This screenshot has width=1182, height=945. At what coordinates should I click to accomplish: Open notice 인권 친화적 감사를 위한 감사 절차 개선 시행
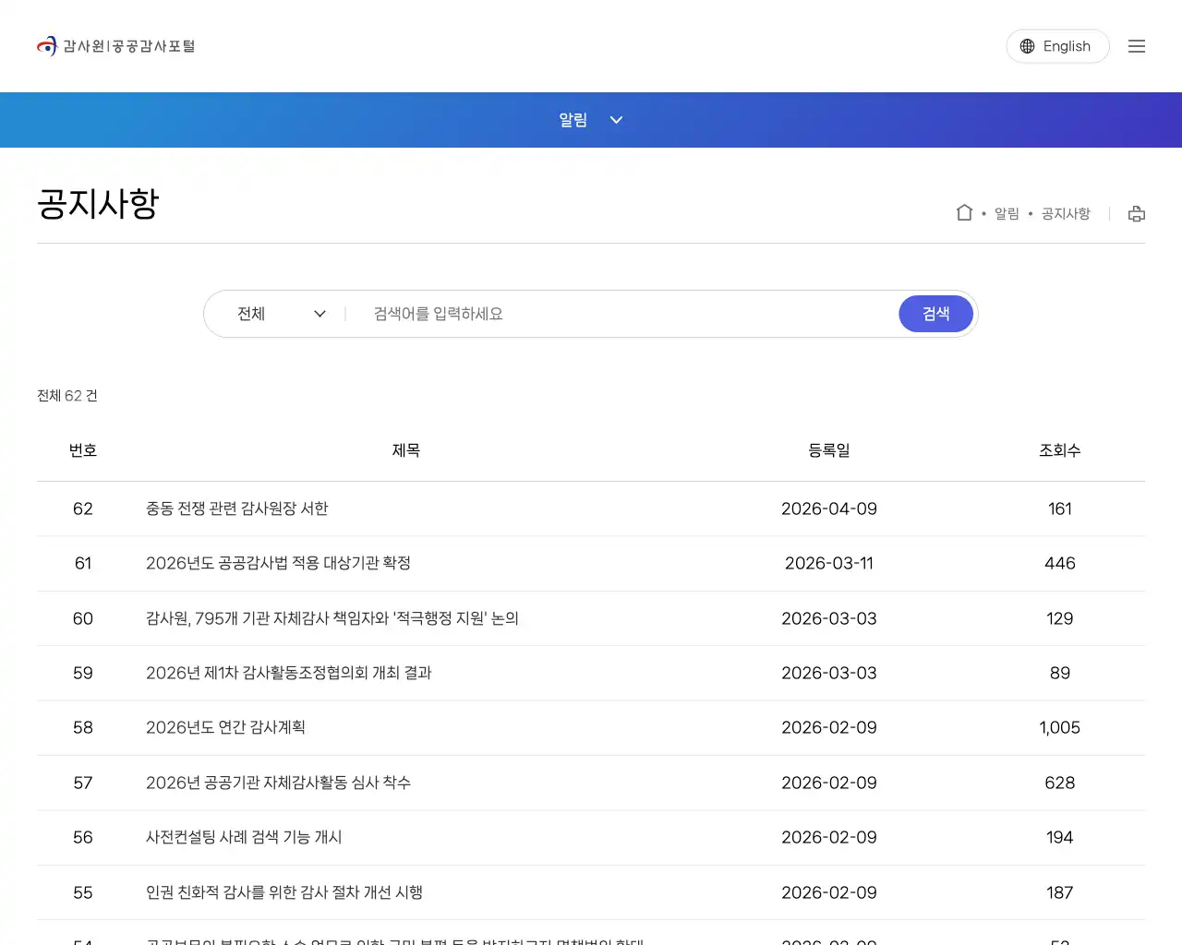pyautogui.click(x=284, y=892)
